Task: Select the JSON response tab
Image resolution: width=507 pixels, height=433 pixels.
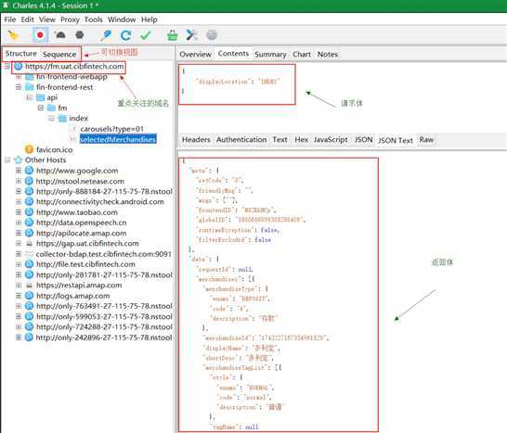Action: tap(363, 140)
